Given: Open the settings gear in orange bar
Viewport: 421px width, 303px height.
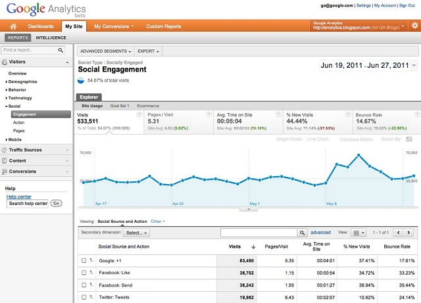Looking at the screenshot, I should (x=414, y=26).
